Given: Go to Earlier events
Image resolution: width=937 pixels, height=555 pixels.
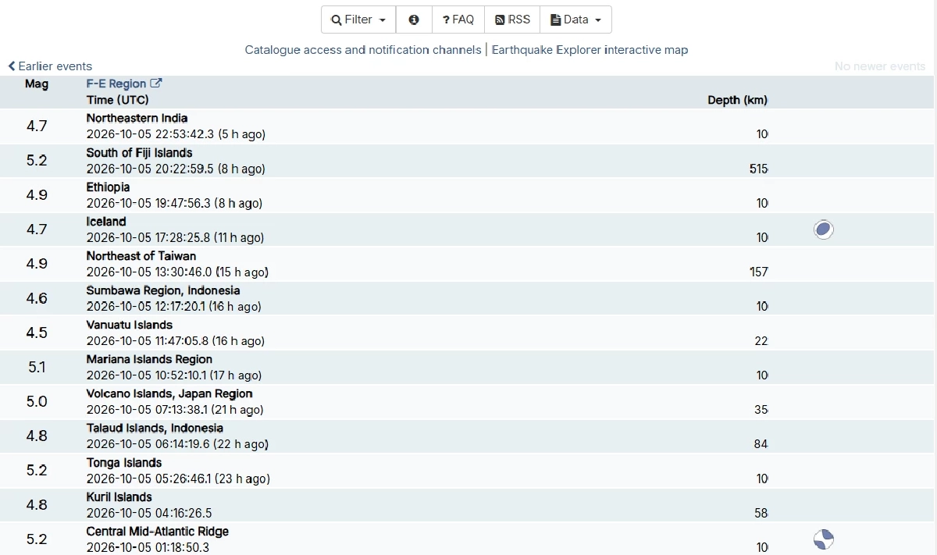Looking at the screenshot, I should [x=50, y=66].
